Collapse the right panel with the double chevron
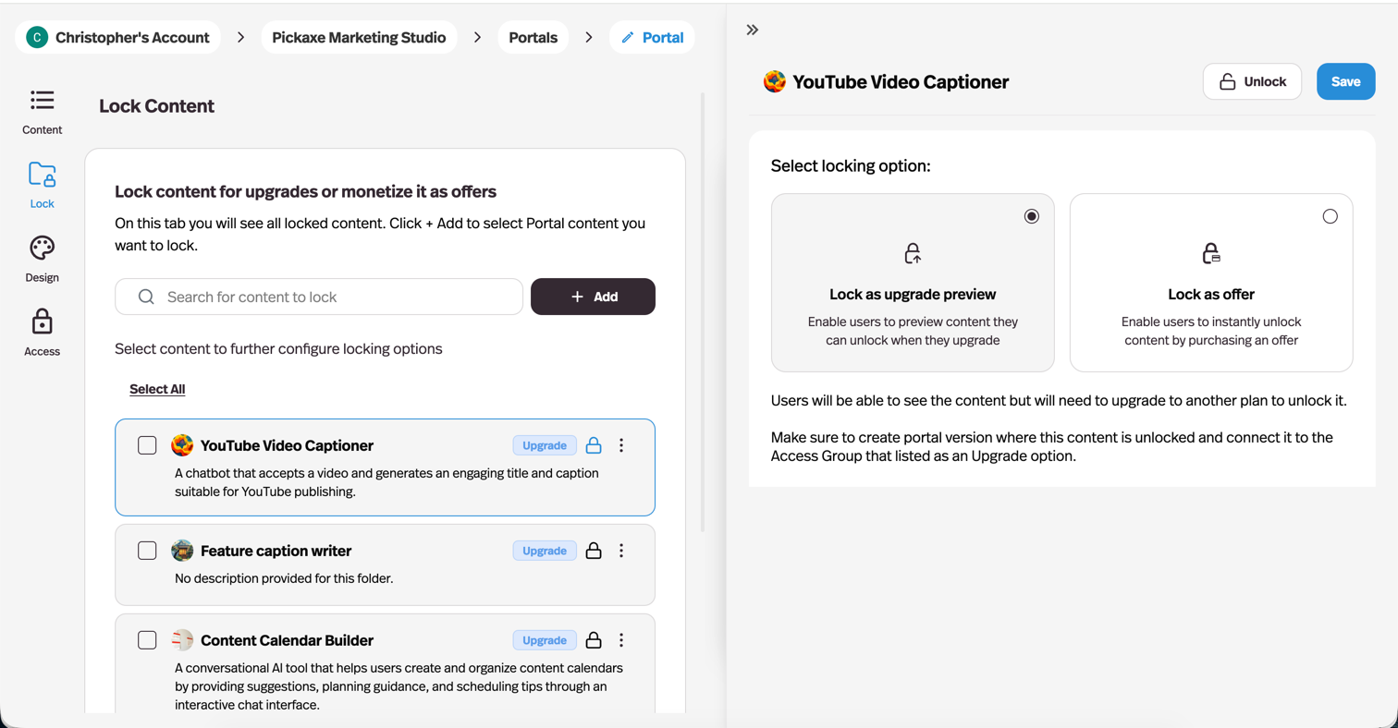1398x728 pixels. (x=752, y=29)
